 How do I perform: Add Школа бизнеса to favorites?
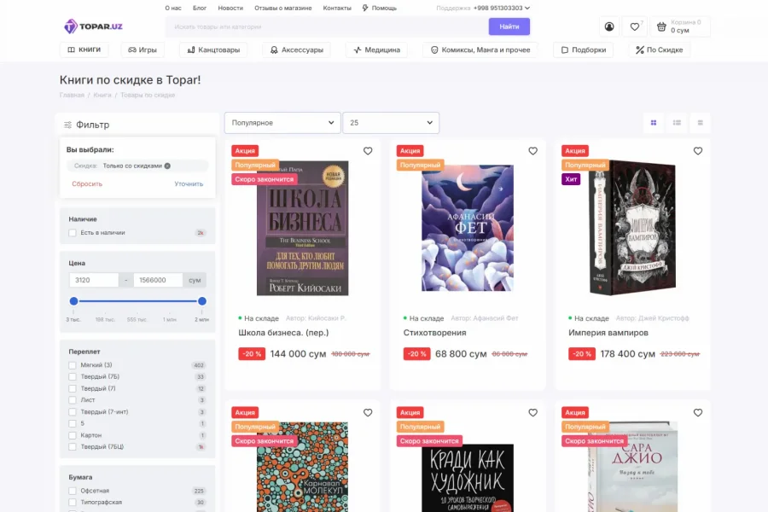[368, 151]
